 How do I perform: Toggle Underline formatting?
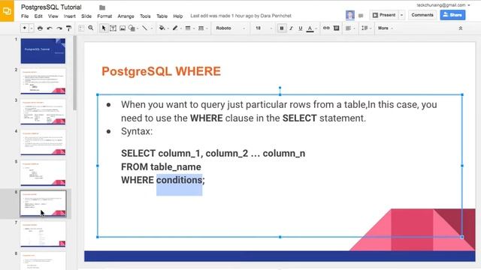pos(301,28)
